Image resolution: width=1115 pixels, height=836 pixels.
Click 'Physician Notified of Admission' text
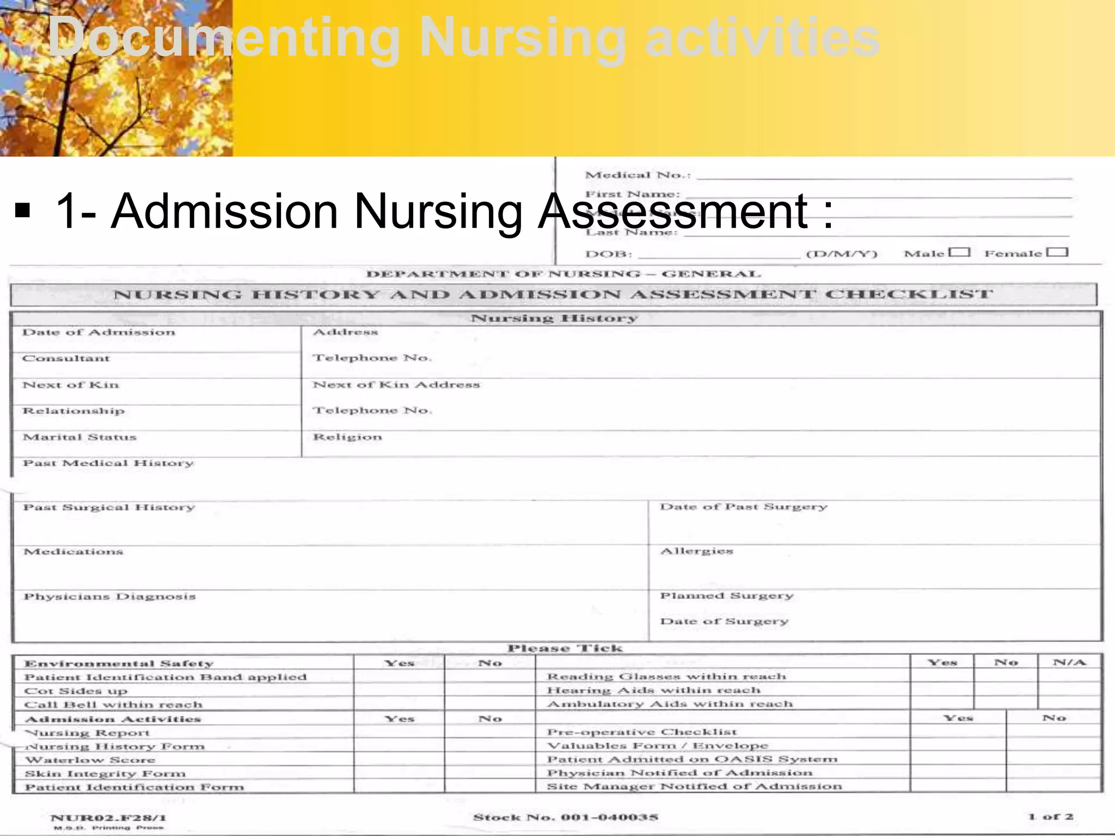tap(679, 773)
